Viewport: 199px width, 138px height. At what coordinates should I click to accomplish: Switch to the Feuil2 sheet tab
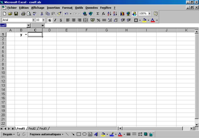point(32,128)
